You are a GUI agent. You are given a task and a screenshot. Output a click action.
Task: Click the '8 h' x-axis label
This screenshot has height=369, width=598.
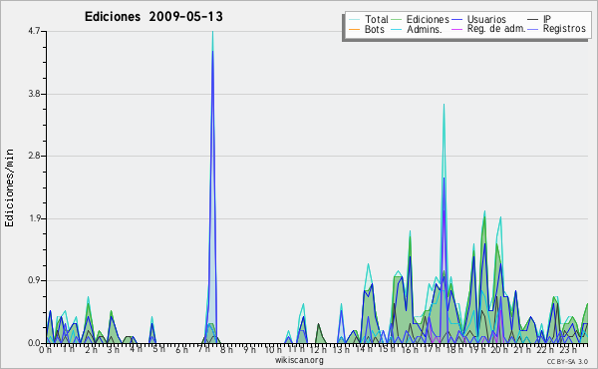pos(226,350)
